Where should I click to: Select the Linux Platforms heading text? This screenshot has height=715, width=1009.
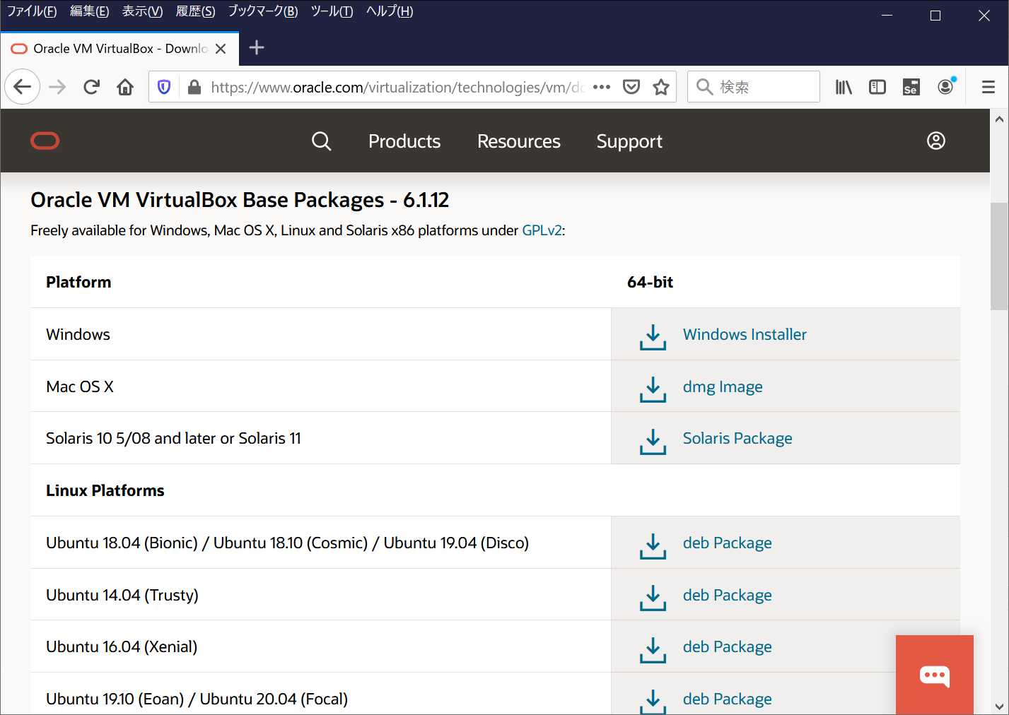105,490
